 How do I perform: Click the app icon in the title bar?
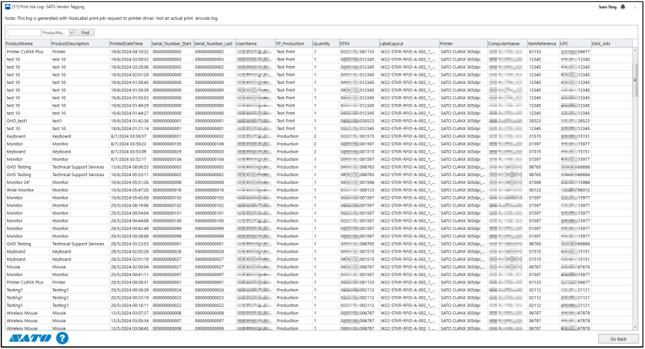coord(7,6)
